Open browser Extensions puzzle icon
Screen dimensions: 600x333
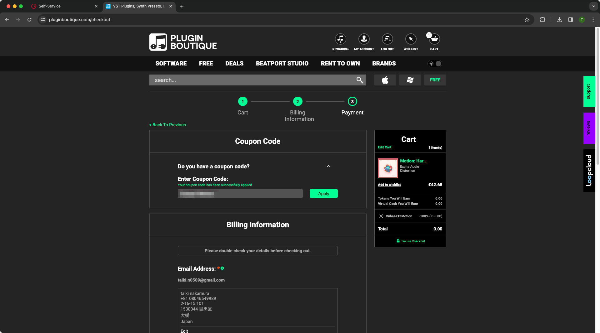[x=542, y=20]
